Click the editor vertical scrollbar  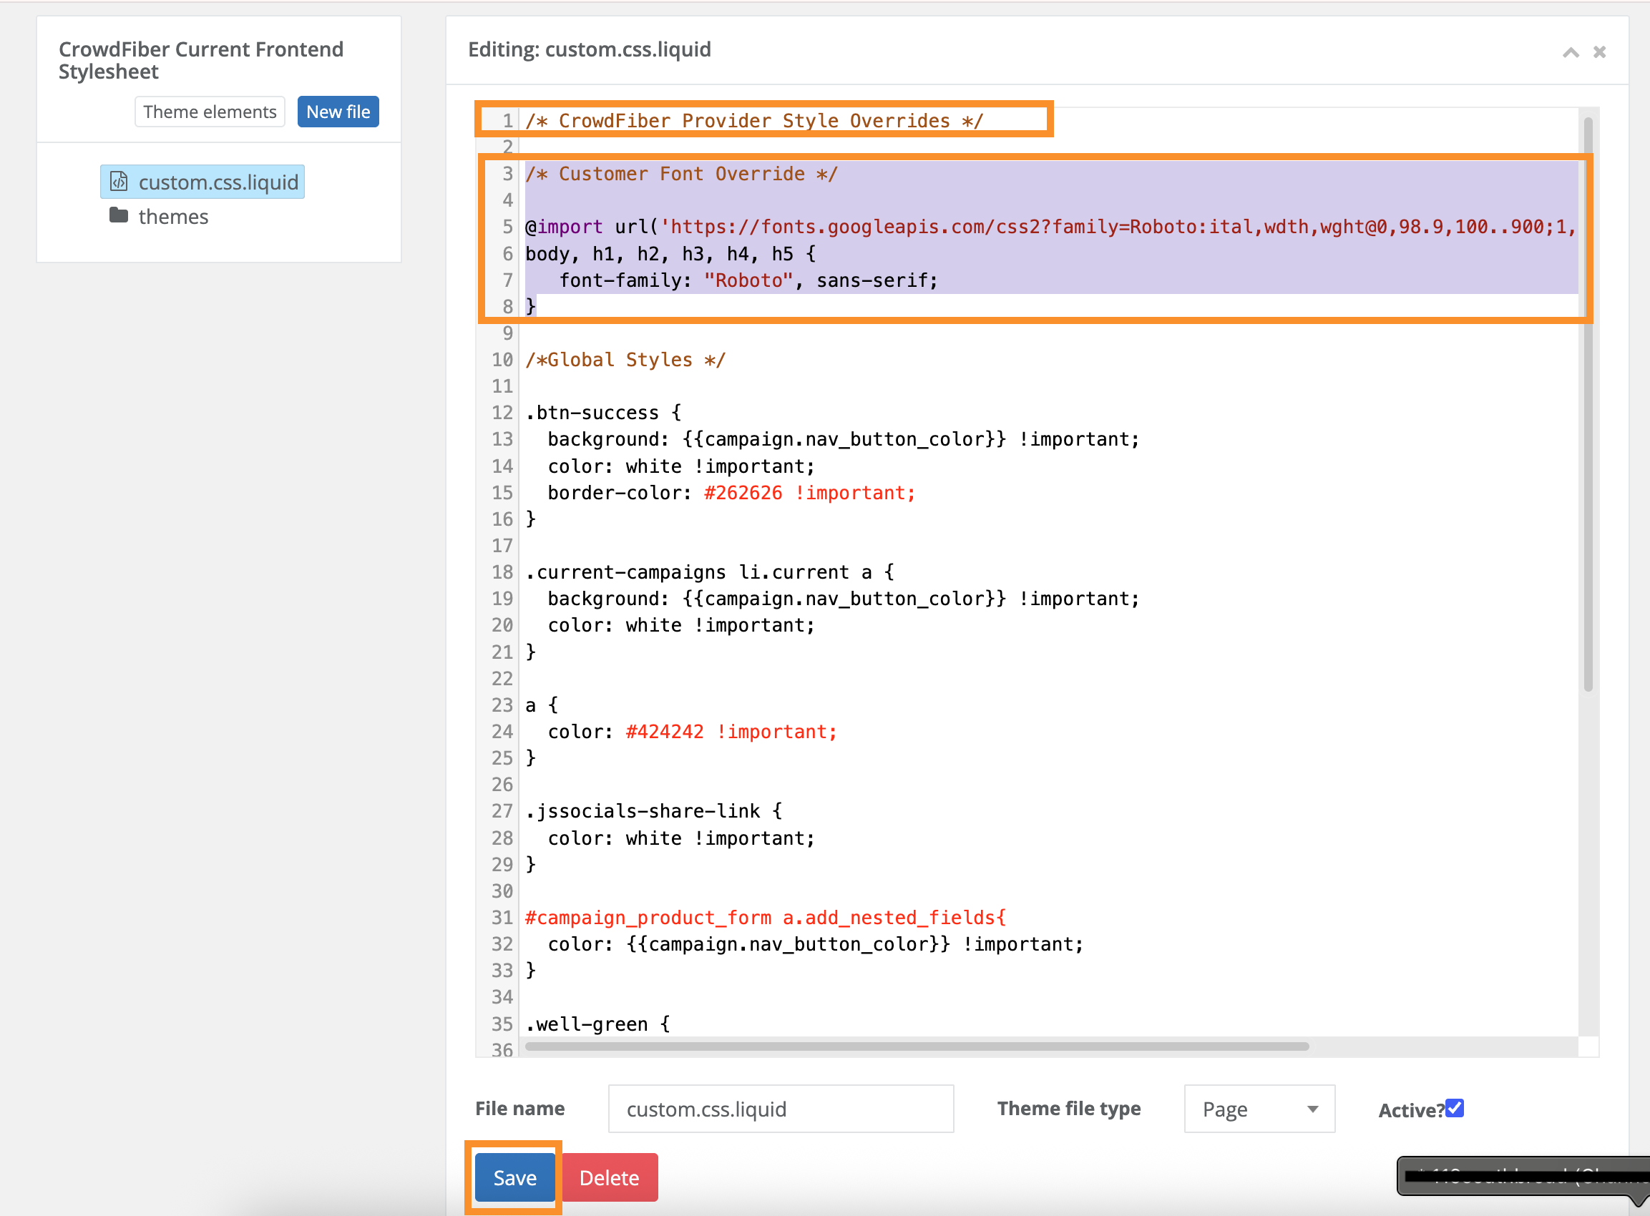[1588, 405]
